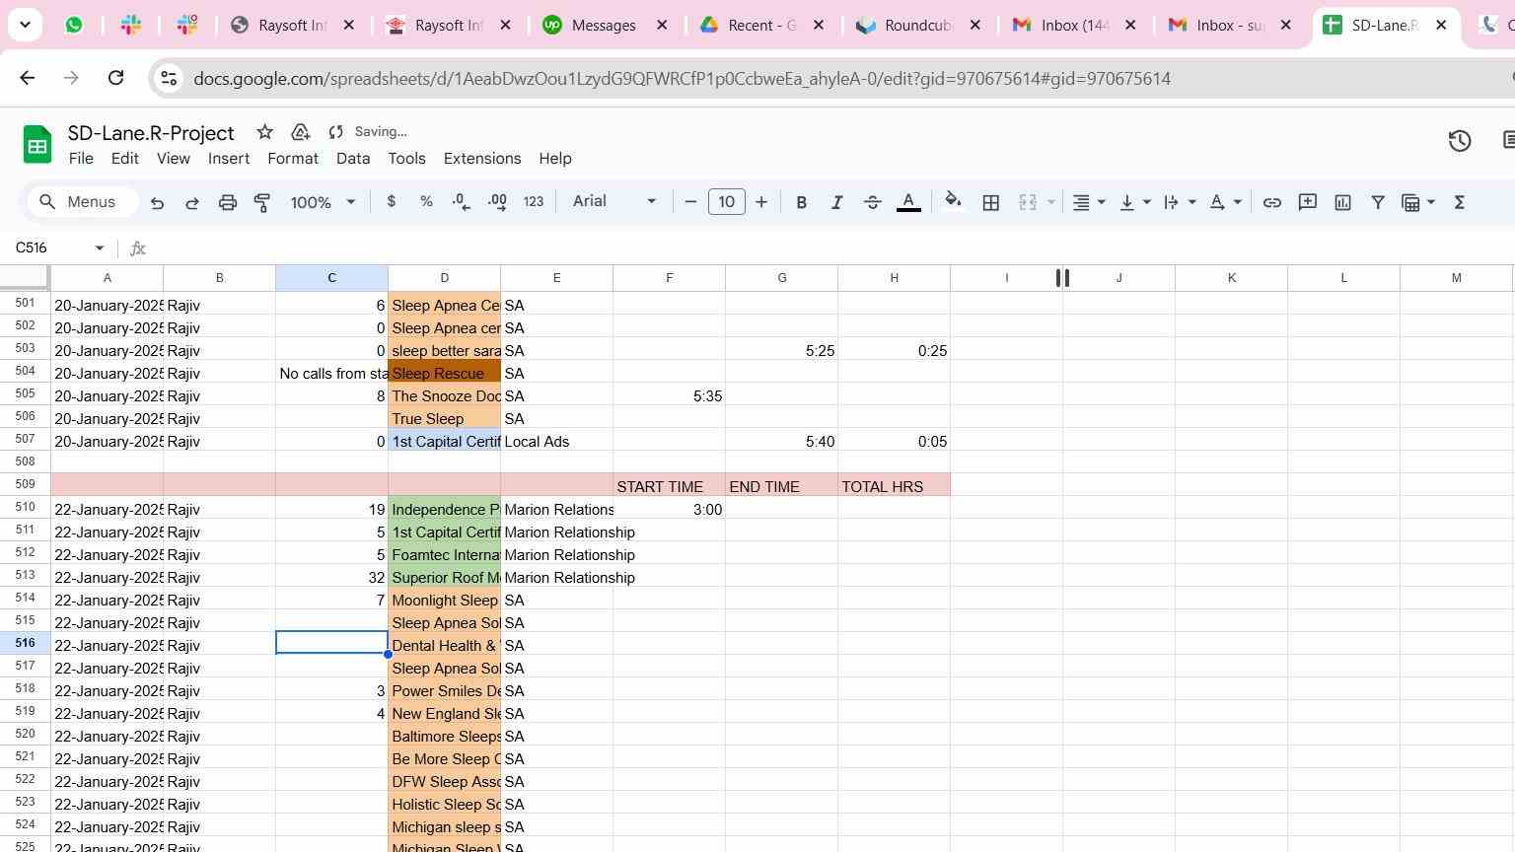Insert link using chain icon

1271,202
